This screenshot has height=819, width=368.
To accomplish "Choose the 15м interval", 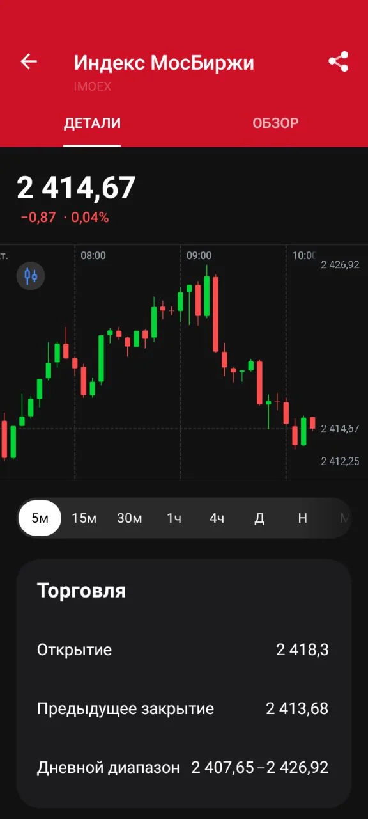I will (x=84, y=518).
